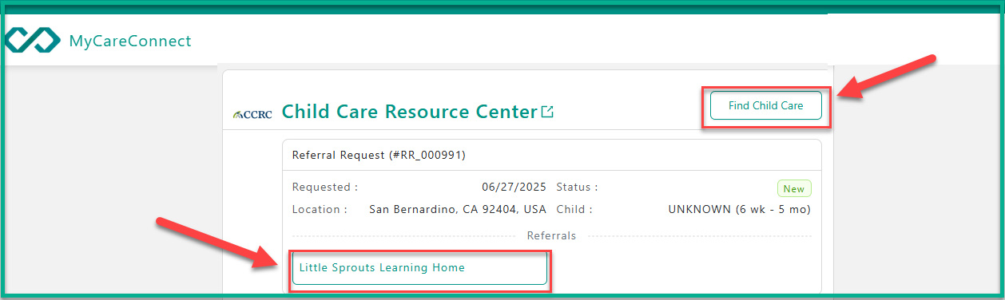Click the MyCareConnect infinity logo icon

click(33, 40)
